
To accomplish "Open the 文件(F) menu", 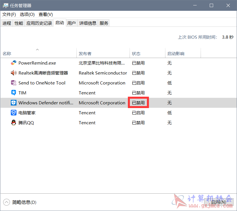I will [x=9, y=15].
